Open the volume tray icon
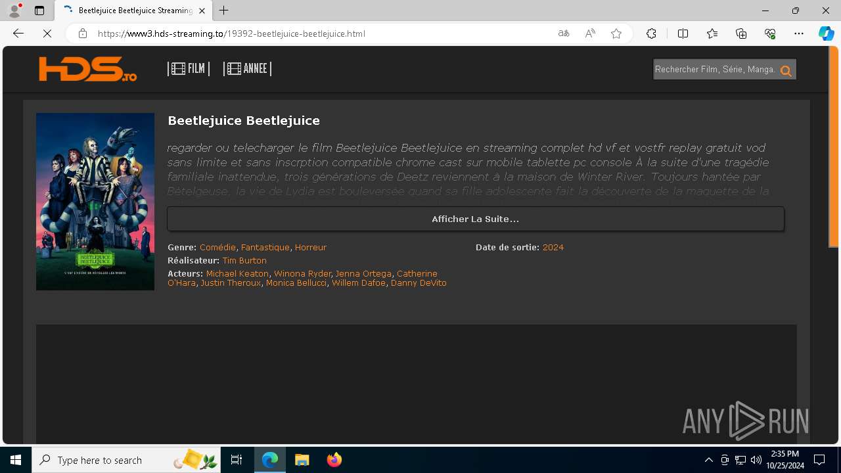The image size is (841, 473). [x=756, y=460]
